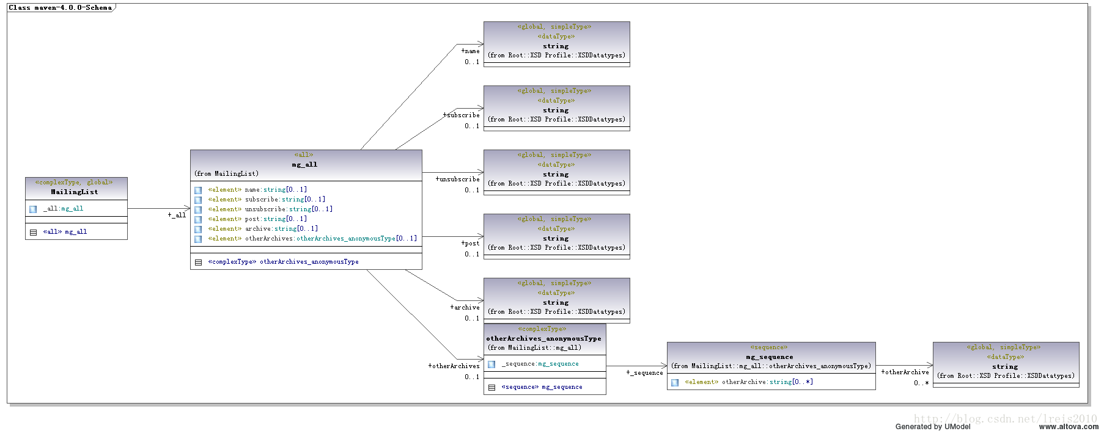Screen dimensions: 1104x431
Task: Open the www.altova.com link
Action: [1069, 427]
